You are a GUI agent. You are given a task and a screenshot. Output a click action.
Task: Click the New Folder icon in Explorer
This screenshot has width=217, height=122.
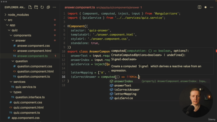36,7
